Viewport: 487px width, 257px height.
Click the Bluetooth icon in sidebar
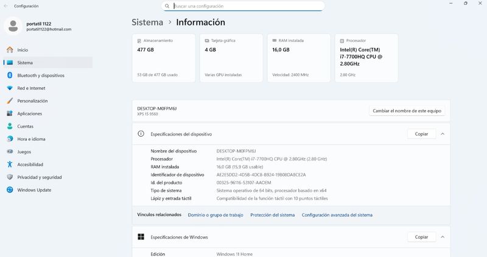point(10,75)
